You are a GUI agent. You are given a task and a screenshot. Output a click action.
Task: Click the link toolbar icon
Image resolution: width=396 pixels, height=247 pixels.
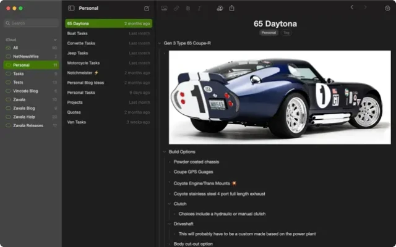pos(176,9)
